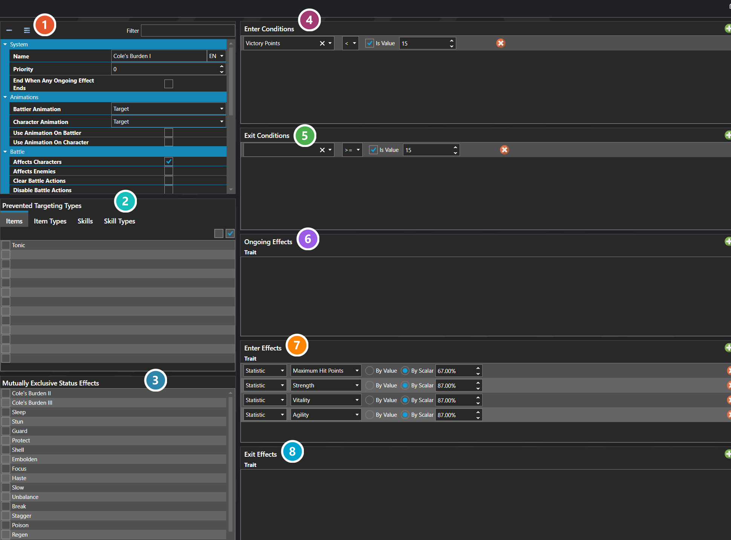This screenshot has width=731, height=540.
Task: Switch to the Skill Types tab
Action: point(120,221)
